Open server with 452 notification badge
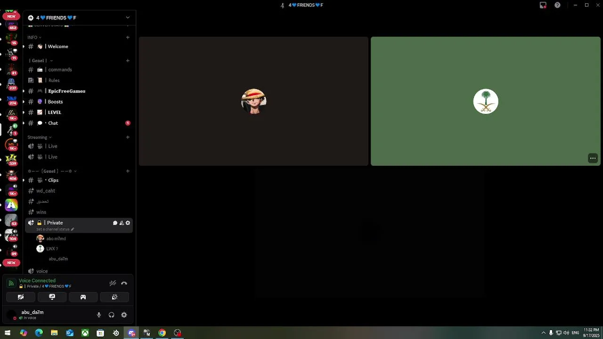603x339 pixels. 11,24
